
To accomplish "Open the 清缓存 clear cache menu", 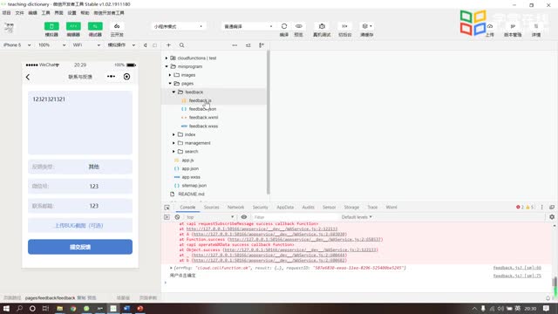I will [x=366, y=26].
